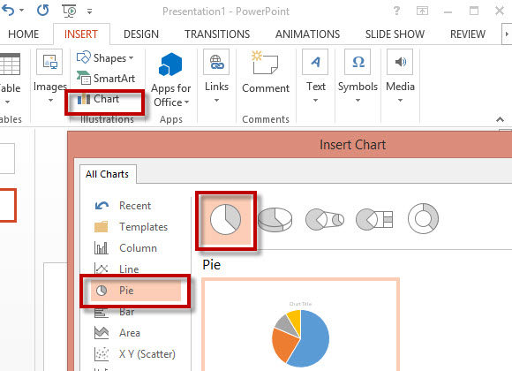Viewport: 512px width, 371px height.
Task: Select Pie of Pie chart subtype
Action: tap(325, 219)
